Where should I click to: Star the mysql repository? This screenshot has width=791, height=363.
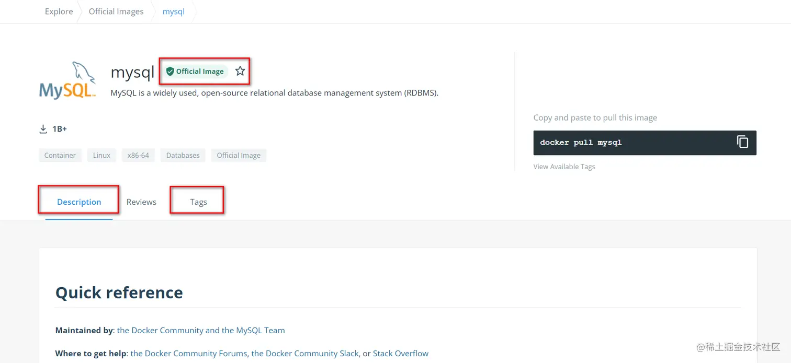(x=240, y=71)
